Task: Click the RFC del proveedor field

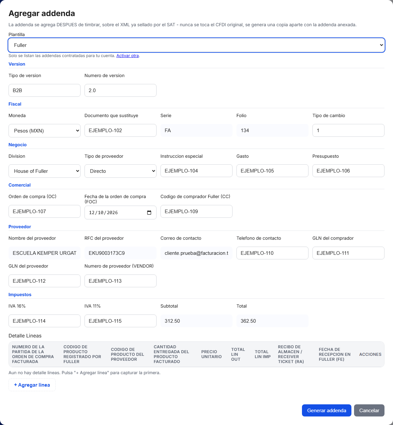Action: [121, 253]
